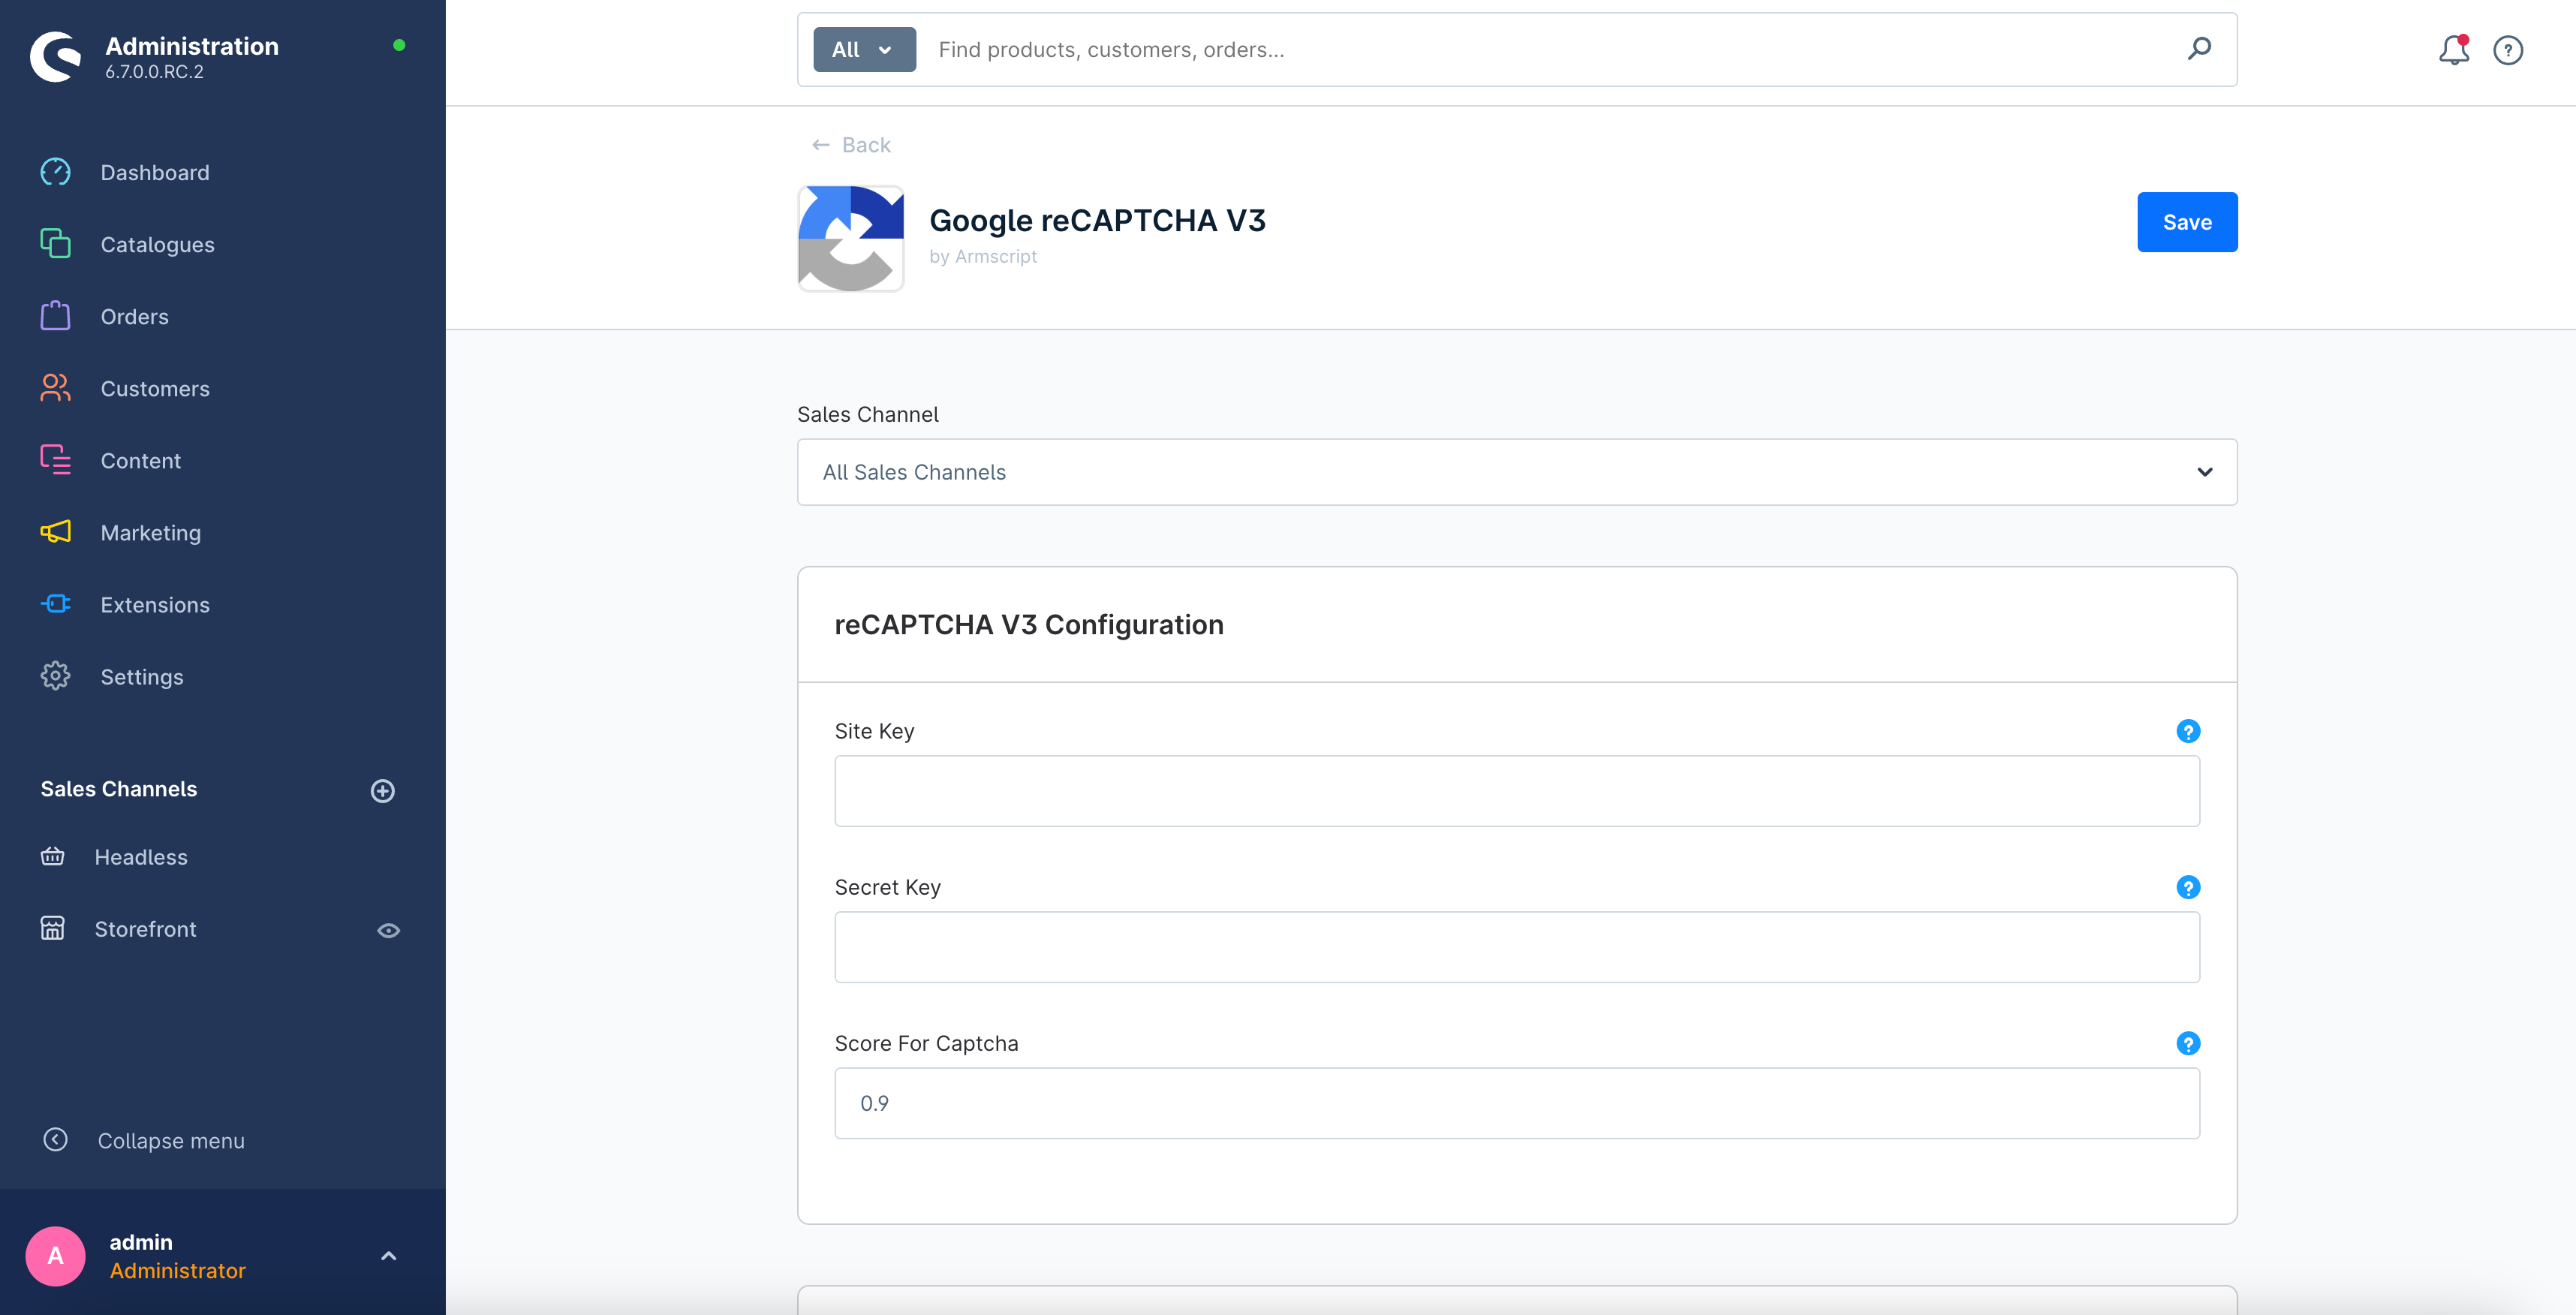Viewport: 2576px width, 1315px height.
Task: Open the Customers menu
Action: tap(155, 388)
